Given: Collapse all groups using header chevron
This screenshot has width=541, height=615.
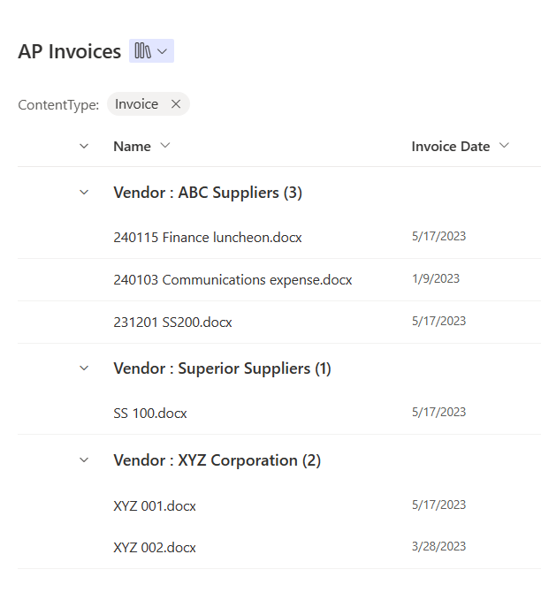Looking at the screenshot, I should 84,147.
